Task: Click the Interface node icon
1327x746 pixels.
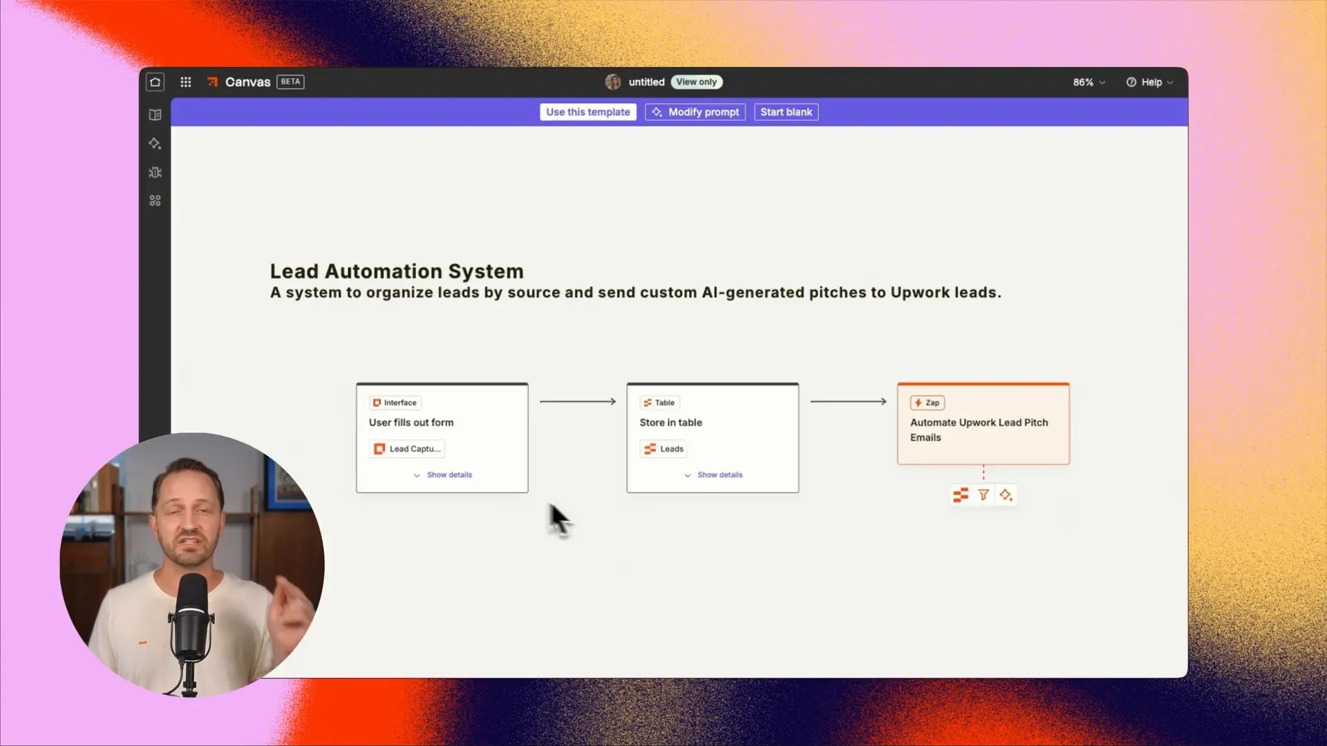Action: tap(377, 402)
